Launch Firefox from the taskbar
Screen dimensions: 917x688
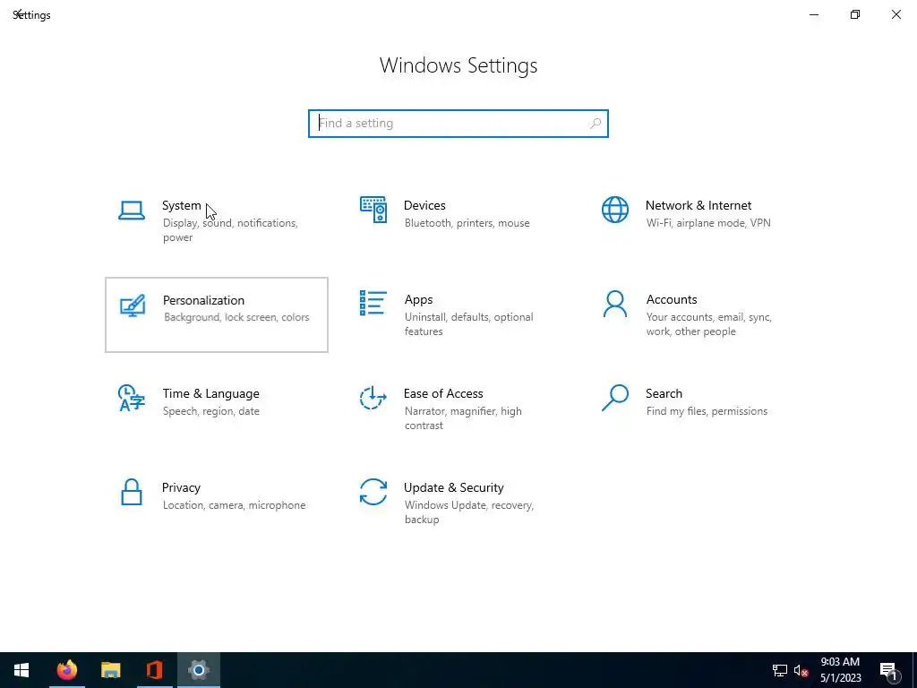[67, 670]
